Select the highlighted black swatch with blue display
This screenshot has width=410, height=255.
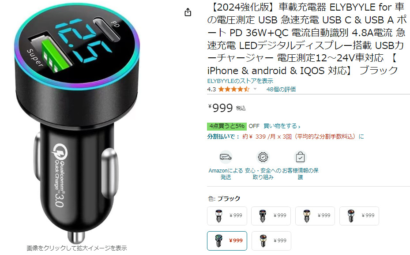pyautogui.click(x=227, y=240)
